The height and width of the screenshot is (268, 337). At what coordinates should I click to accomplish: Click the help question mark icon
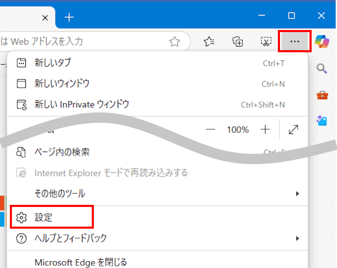21,239
